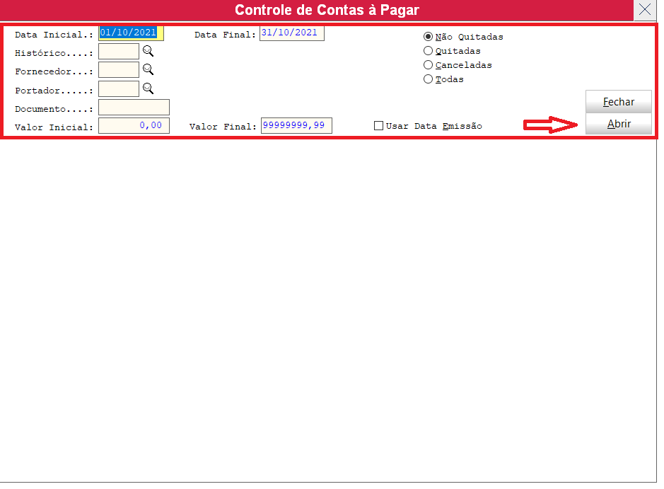This screenshot has height=489, width=664.
Task: Open Histórico lookup magnifier
Action: pyautogui.click(x=148, y=51)
